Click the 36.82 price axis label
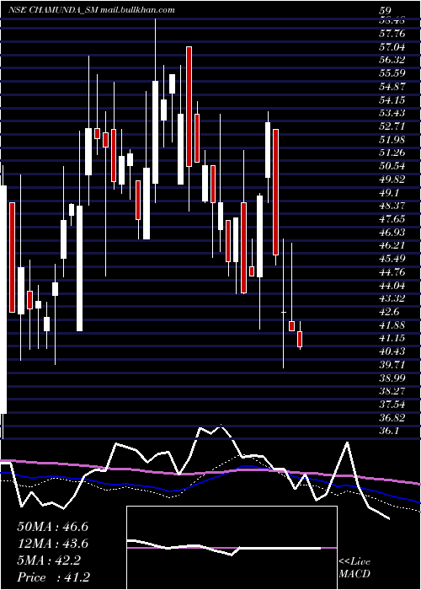Image resolution: width=421 pixels, height=590 pixels. click(392, 418)
